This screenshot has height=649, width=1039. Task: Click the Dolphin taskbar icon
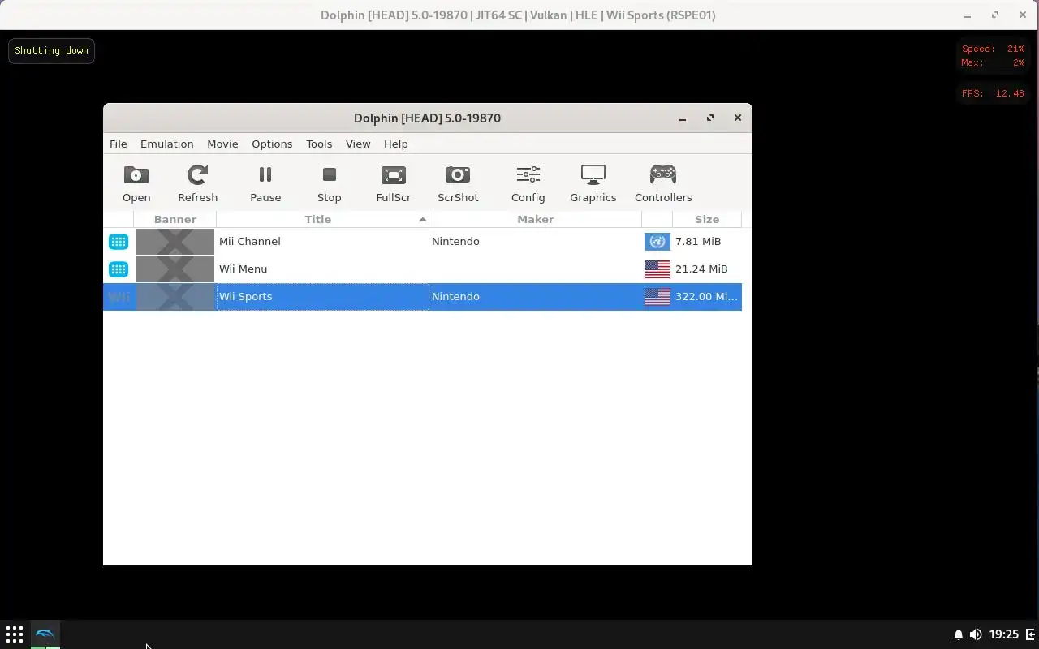45,634
